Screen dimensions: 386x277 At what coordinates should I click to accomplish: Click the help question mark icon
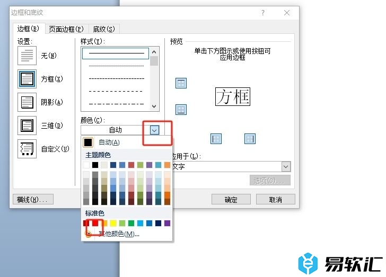(x=263, y=13)
